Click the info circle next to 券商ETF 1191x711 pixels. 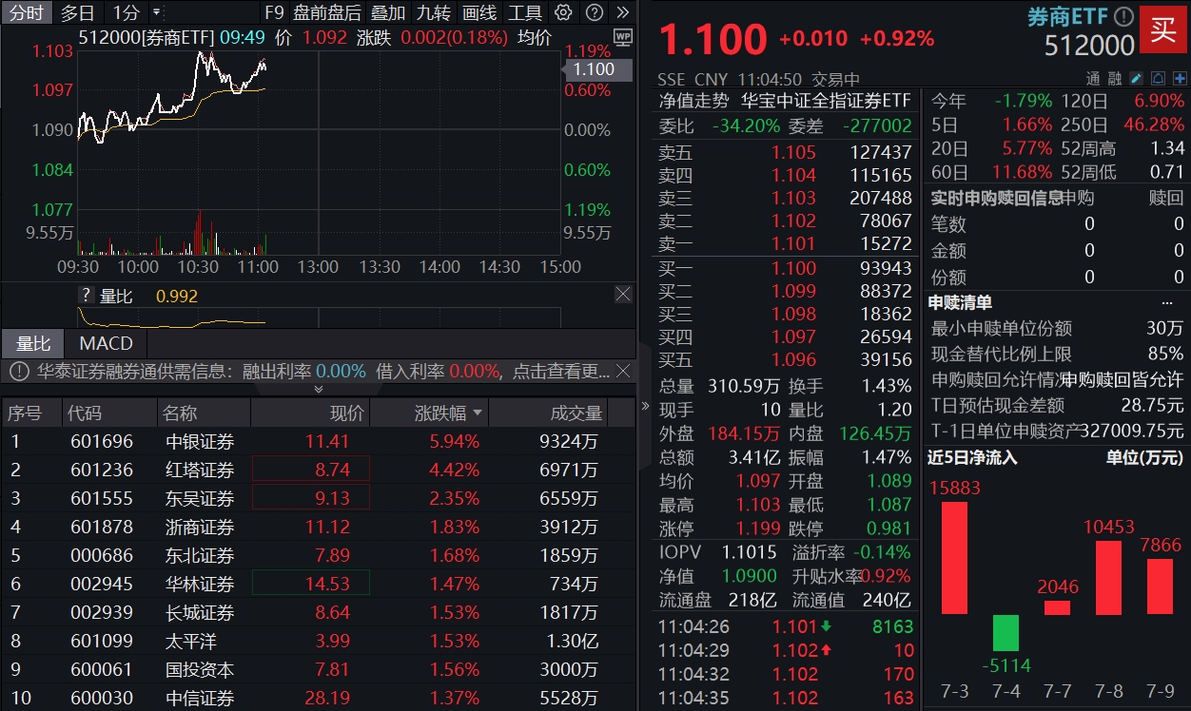(1123, 15)
